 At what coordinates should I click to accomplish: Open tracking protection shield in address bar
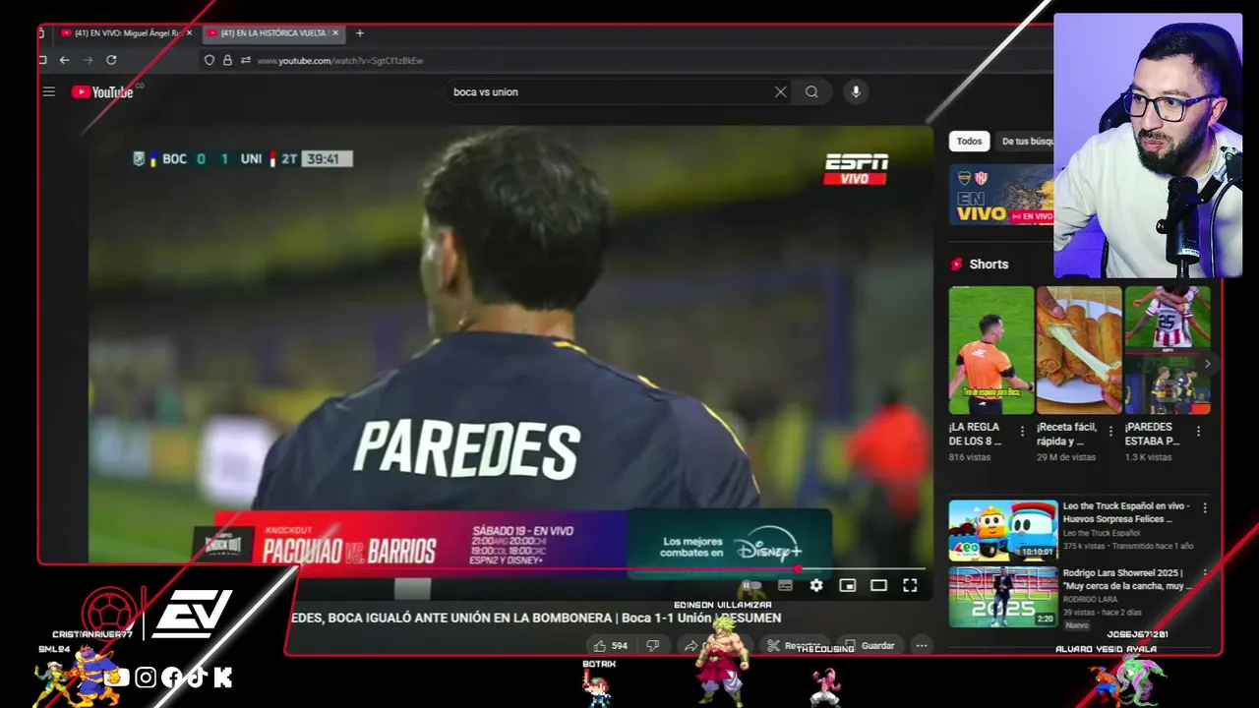tap(209, 60)
